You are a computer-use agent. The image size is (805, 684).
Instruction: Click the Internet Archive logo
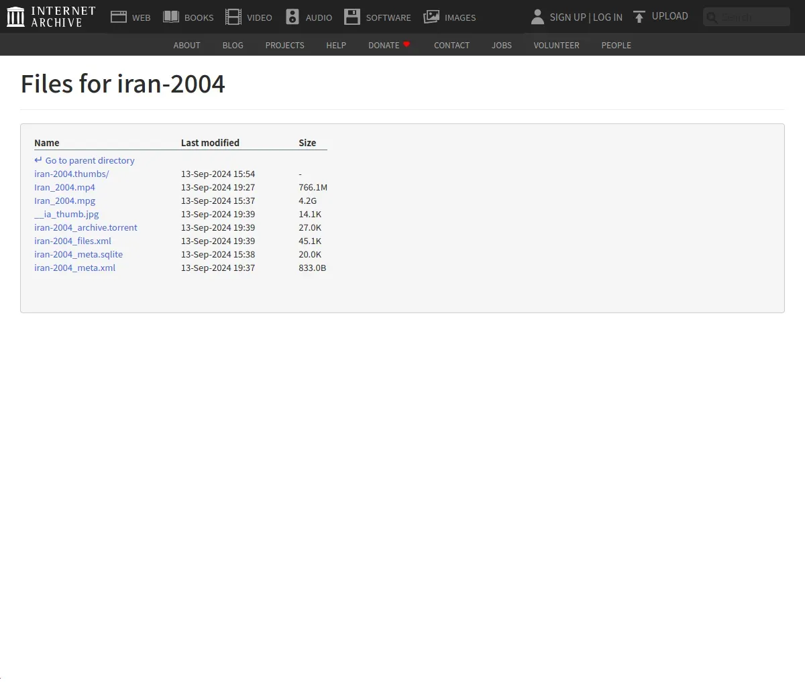tap(51, 17)
